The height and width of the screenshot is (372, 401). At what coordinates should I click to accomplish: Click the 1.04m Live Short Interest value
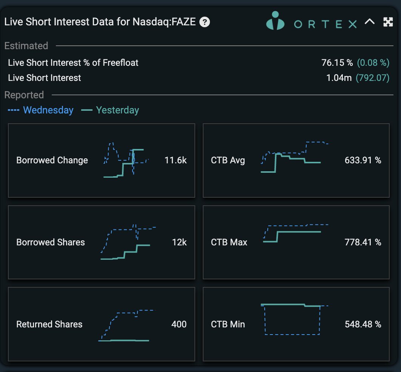tap(339, 78)
